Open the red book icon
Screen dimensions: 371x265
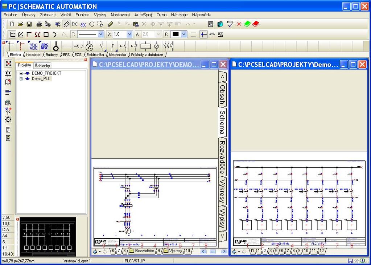256,24
